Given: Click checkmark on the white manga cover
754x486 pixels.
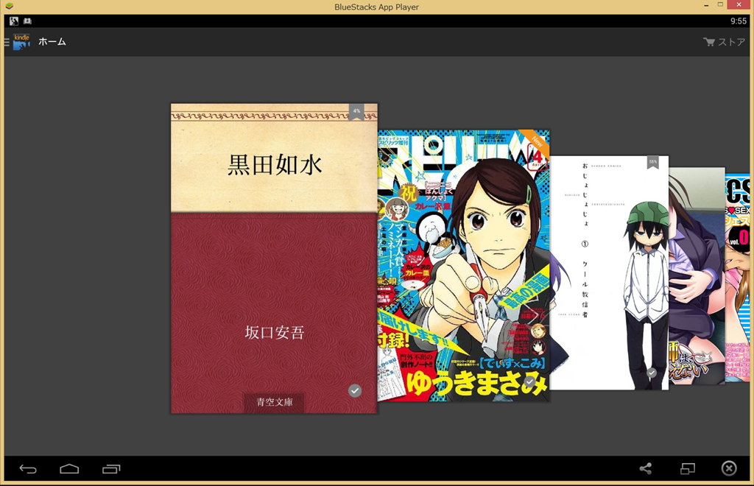Looking at the screenshot, I should pyautogui.click(x=652, y=373).
